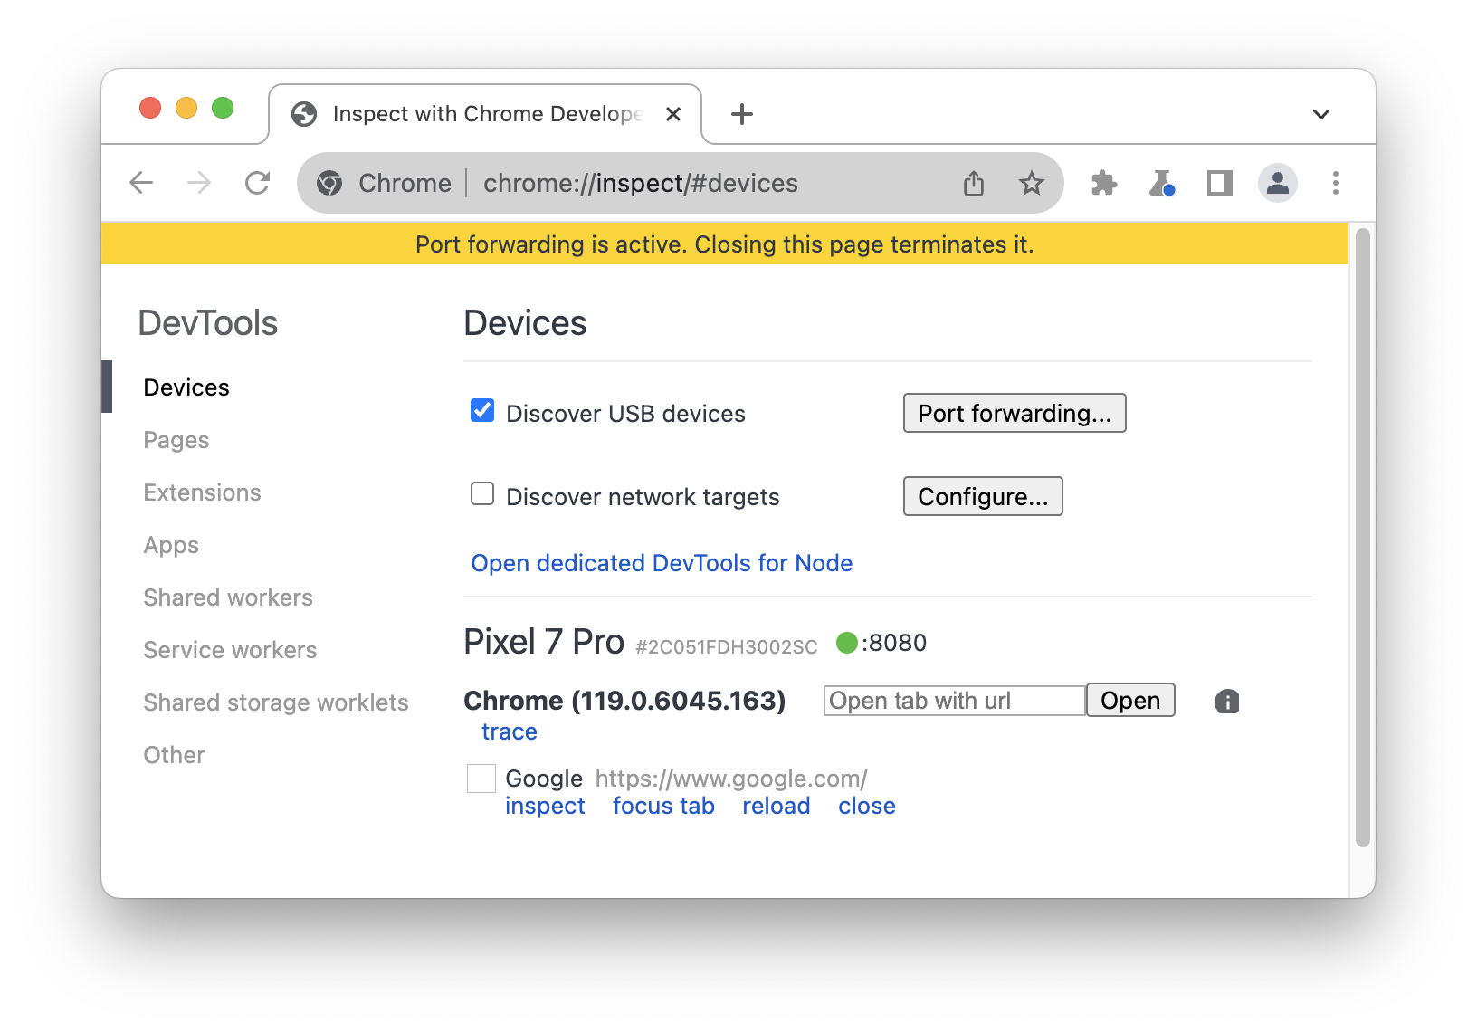
Task: Click the Port forwarding button
Action: [x=1014, y=413]
